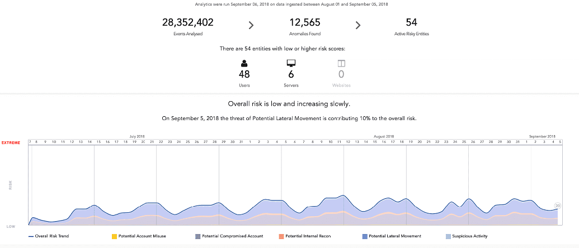
Task: Open the 54 Active Risky Entities count
Action: point(411,22)
